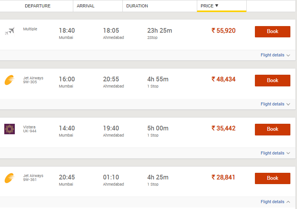
Task: Click Jet Airways logo for flight 9W-305
Action: pos(9,80)
